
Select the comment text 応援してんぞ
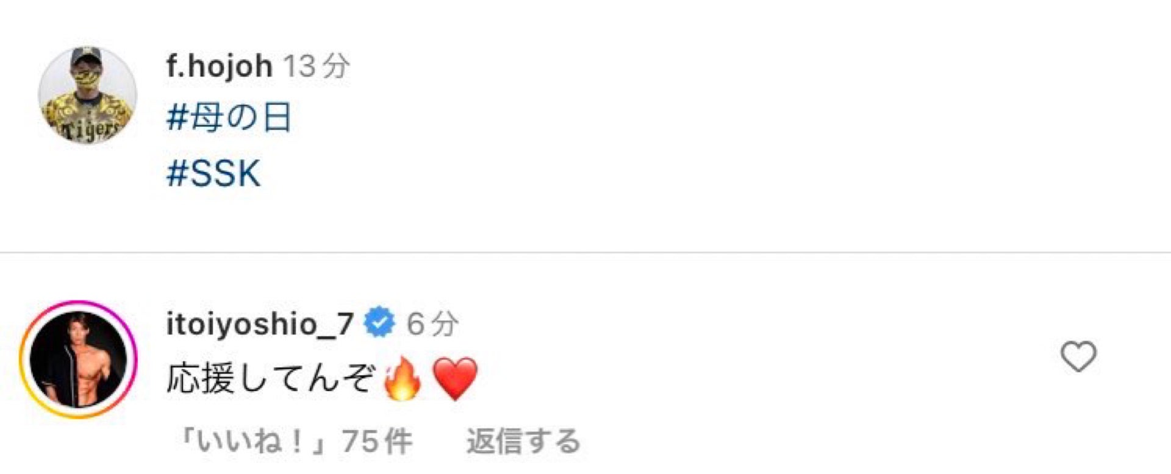pos(270,378)
